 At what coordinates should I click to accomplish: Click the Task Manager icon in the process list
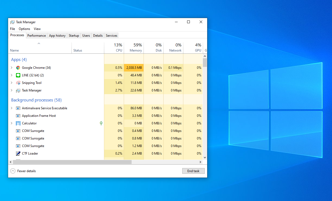pos(18,90)
